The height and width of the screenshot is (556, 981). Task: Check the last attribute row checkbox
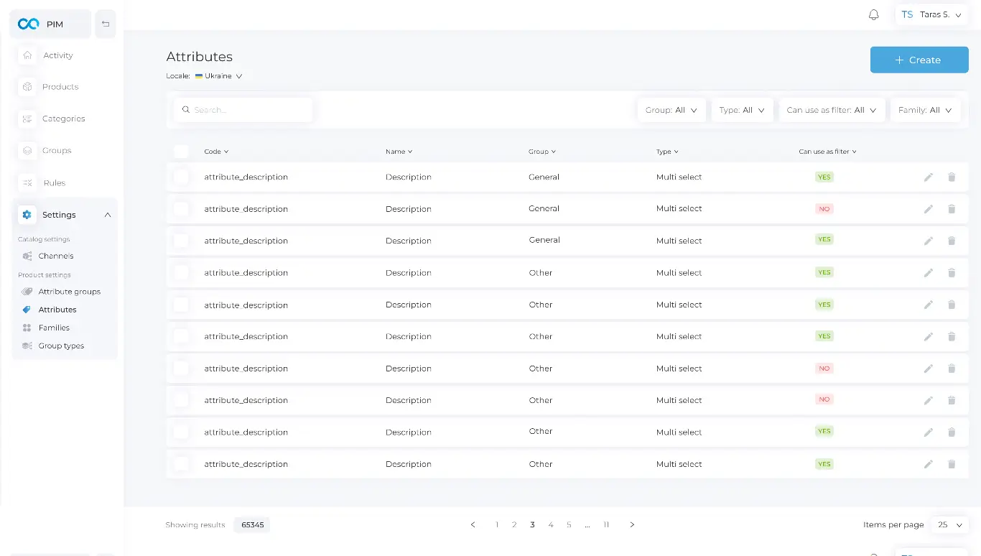click(x=181, y=464)
